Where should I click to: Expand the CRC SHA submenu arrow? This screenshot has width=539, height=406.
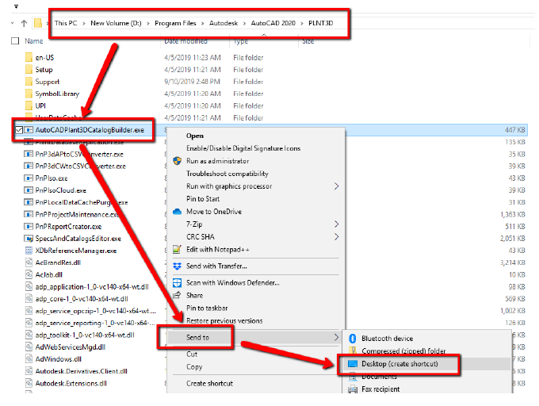pyautogui.click(x=336, y=236)
